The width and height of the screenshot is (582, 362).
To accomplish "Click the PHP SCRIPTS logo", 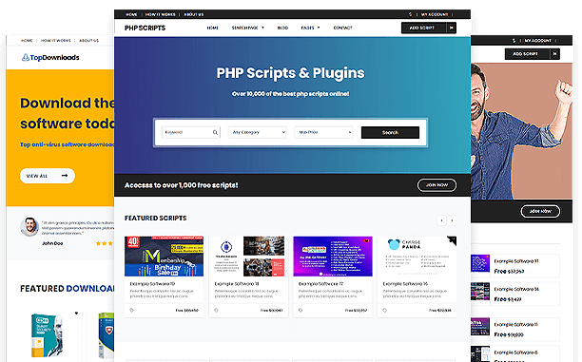I will pyautogui.click(x=145, y=28).
